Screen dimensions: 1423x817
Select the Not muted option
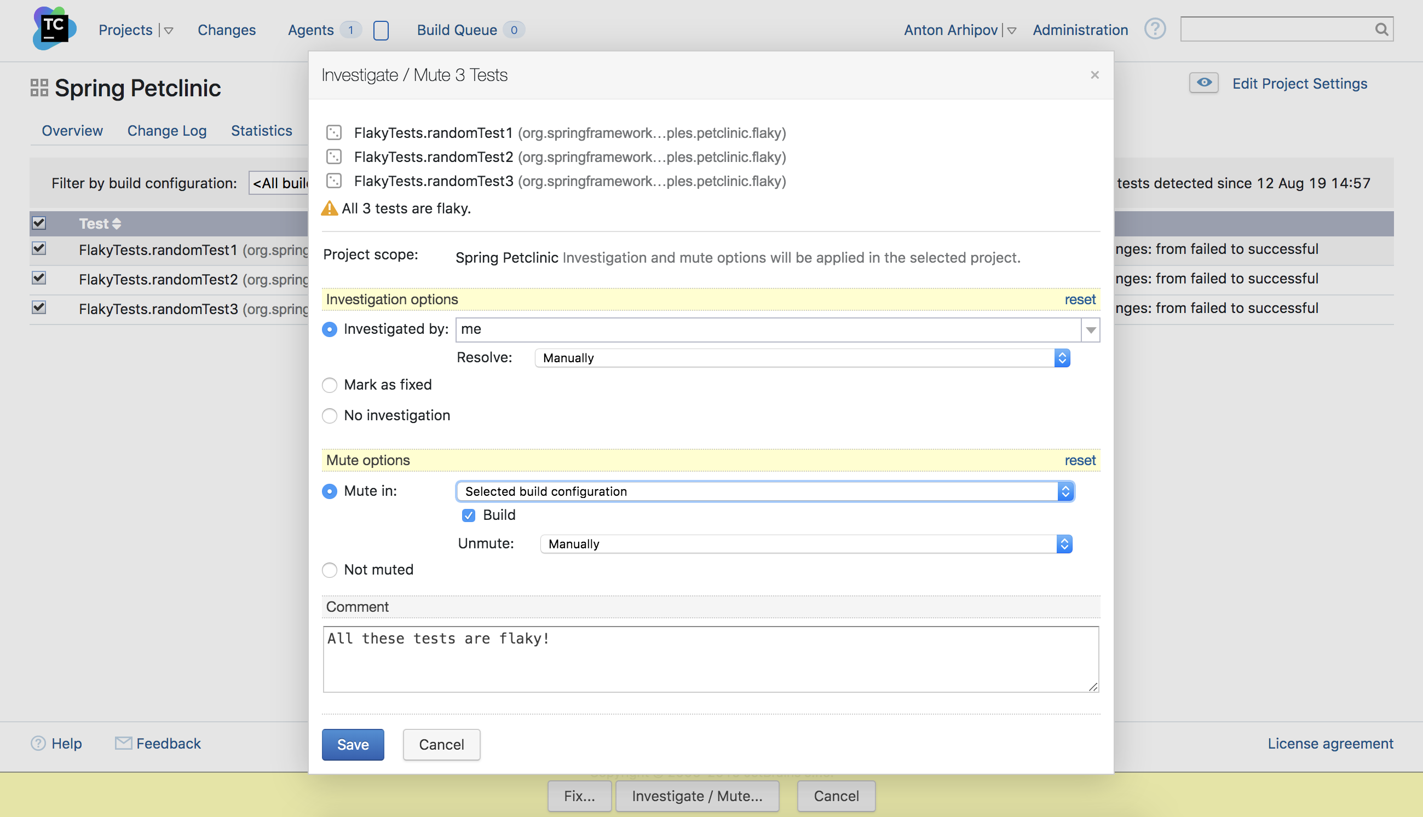330,570
